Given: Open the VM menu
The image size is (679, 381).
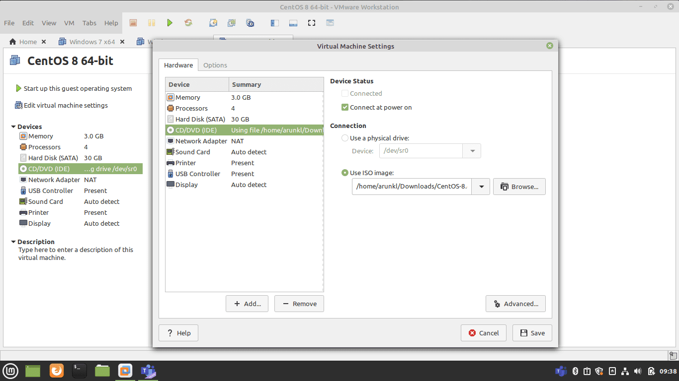Looking at the screenshot, I should coord(70,23).
